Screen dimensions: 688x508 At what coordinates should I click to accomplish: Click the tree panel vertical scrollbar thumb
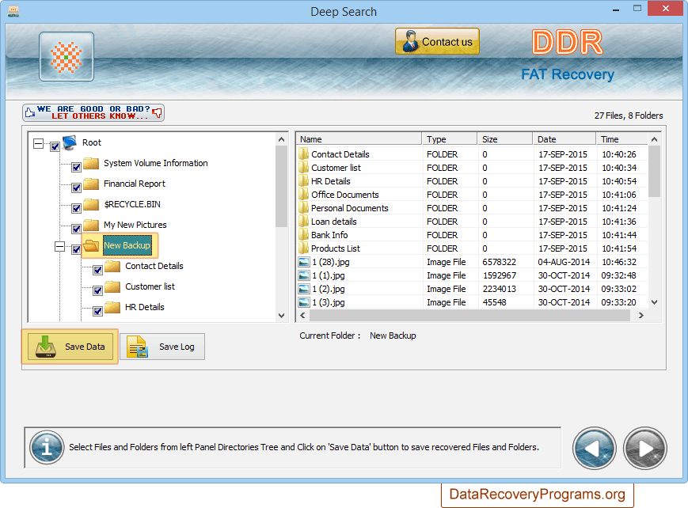[x=282, y=187]
